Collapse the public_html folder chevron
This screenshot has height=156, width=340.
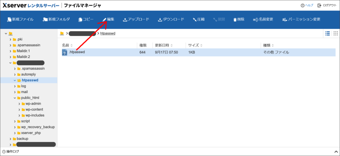click(15, 98)
